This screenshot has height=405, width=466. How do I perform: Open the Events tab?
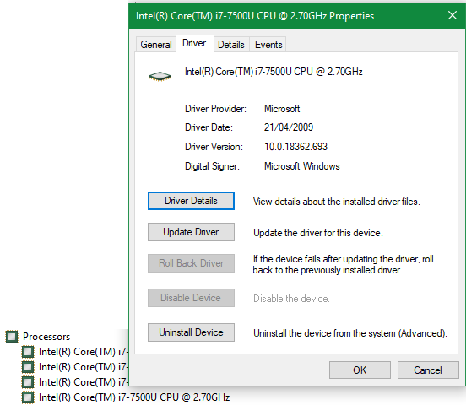click(x=268, y=45)
